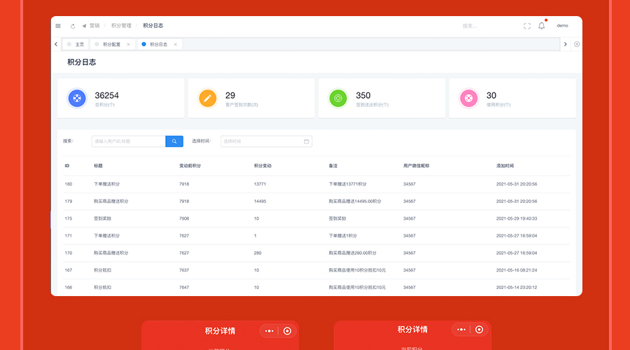
Task: Select row ID 167
Action: pyautogui.click(x=69, y=270)
